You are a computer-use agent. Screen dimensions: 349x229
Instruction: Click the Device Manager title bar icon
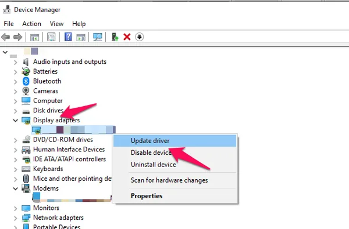point(7,9)
